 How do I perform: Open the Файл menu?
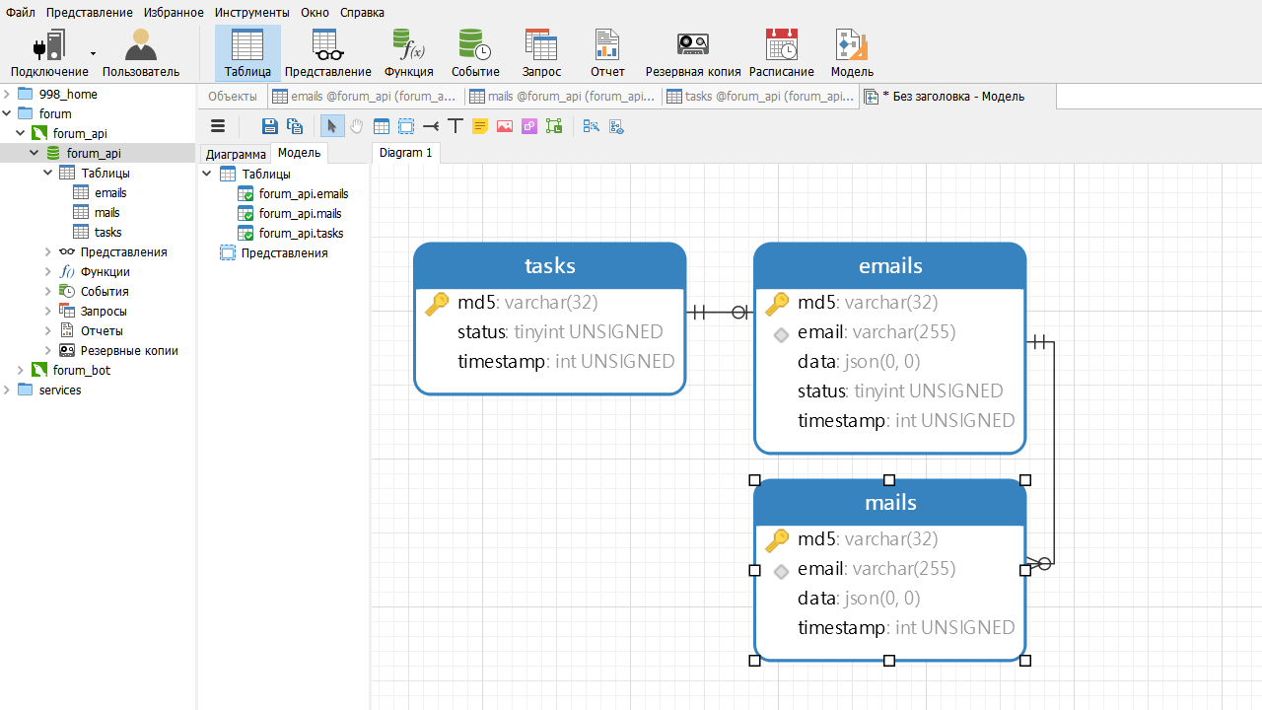click(x=21, y=12)
